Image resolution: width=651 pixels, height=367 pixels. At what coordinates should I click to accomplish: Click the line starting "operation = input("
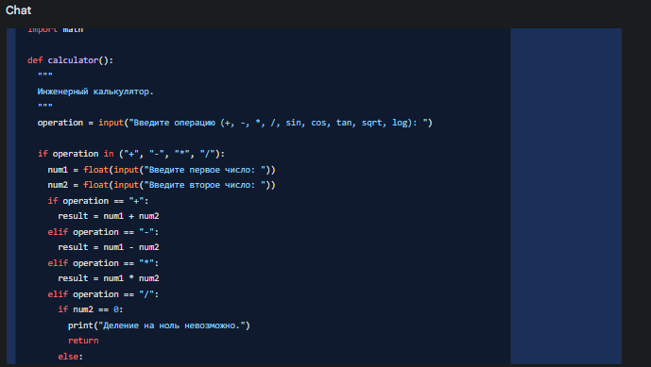click(x=235, y=123)
